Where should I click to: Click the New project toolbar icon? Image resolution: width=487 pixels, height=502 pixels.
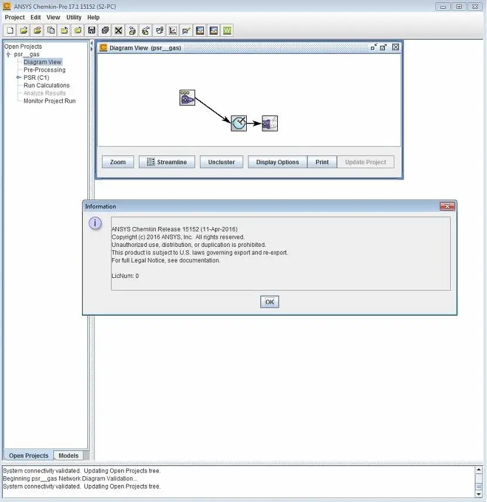10,30
